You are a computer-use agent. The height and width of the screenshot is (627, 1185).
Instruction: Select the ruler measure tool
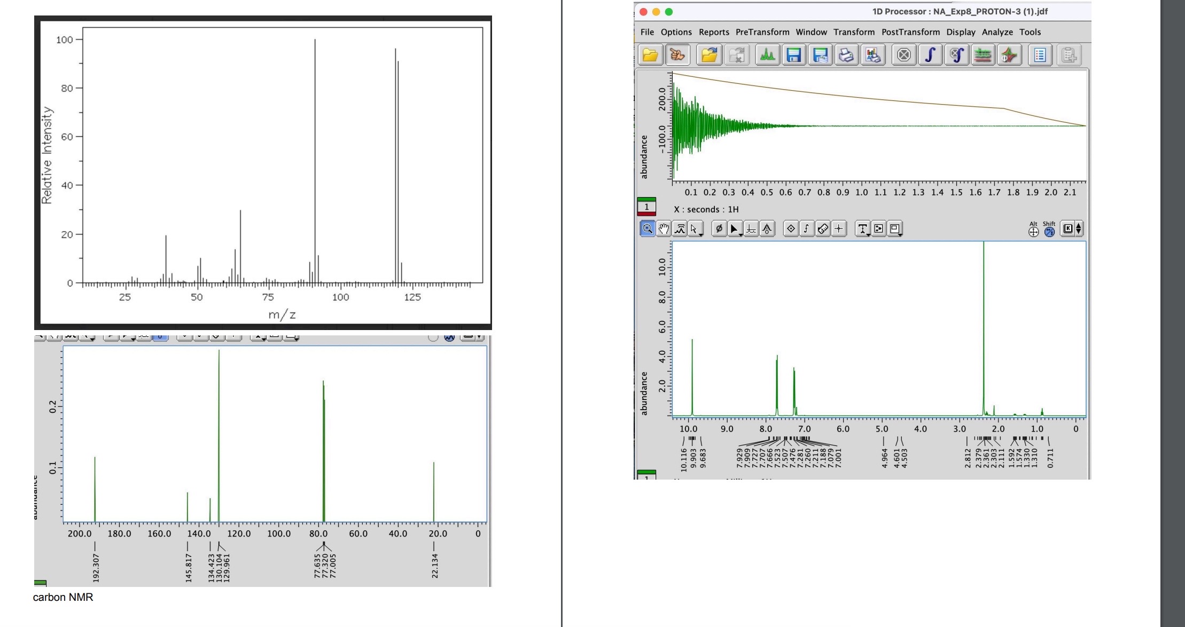pyautogui.click(x=823, y=229)
